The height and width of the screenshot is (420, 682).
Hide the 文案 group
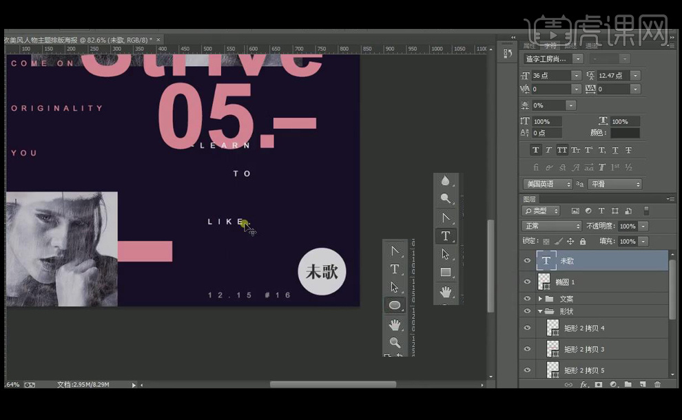[x=527, y=299]
